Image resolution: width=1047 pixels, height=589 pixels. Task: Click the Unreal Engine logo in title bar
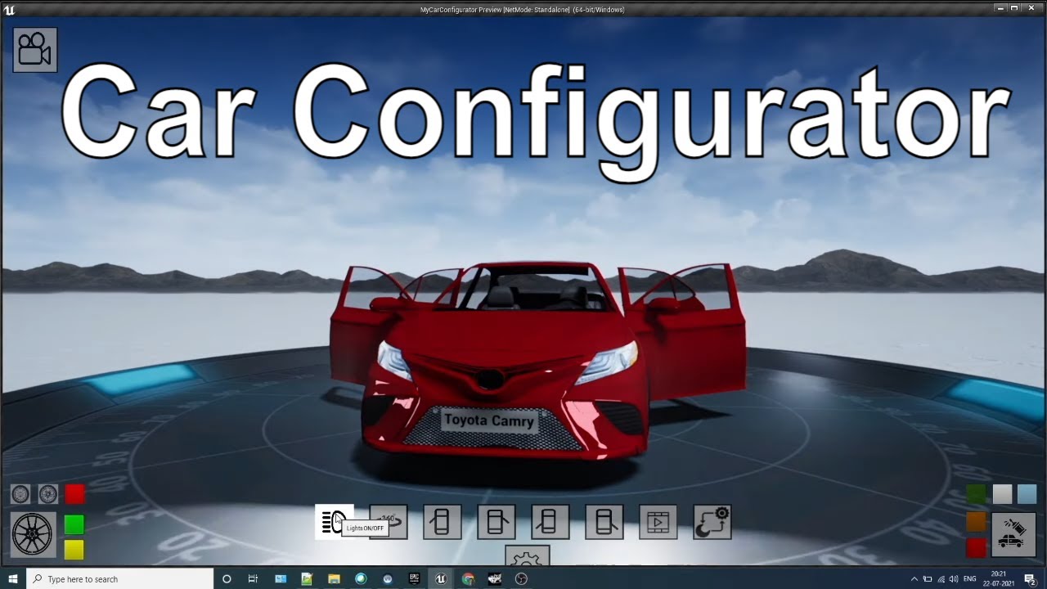pos(10,10)
